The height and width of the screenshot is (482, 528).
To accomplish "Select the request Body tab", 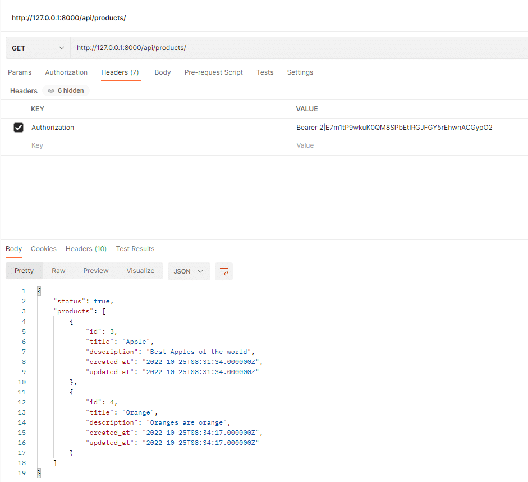I will (x=163, y=72).
